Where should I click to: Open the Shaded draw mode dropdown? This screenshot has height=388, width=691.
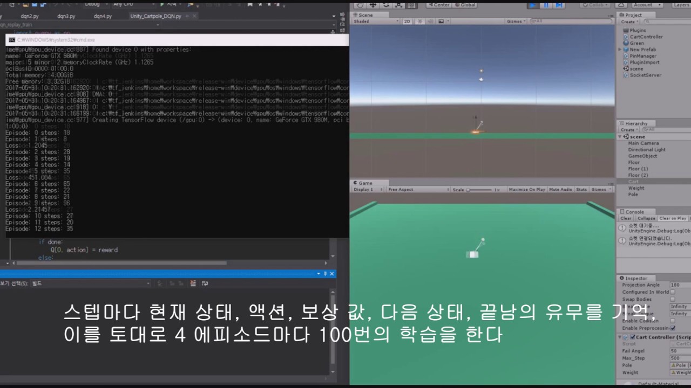376,21
